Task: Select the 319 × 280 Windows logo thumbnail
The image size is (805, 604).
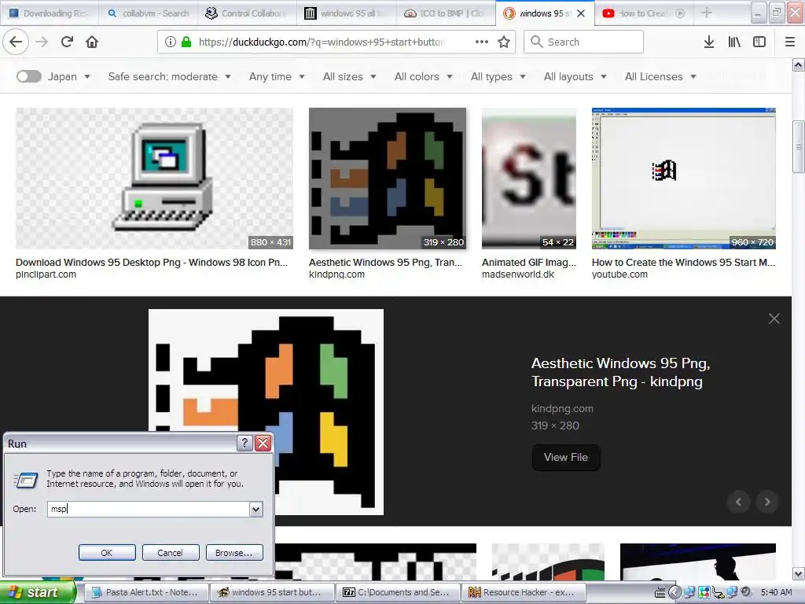Action: (388, 179)
